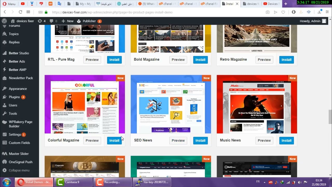Show hidden tray icons arrow
The image size is (332, 187).
[264, 182]
